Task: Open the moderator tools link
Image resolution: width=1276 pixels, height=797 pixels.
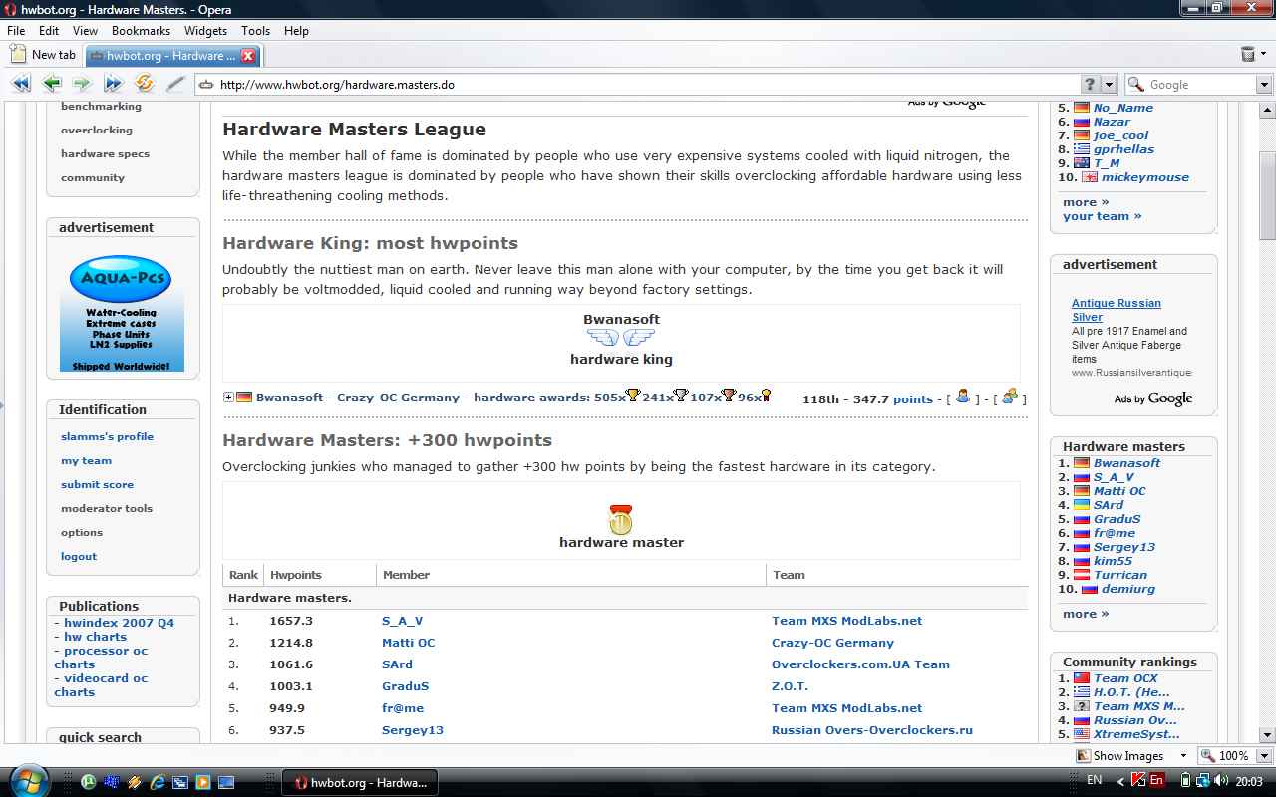Action: 107,508
